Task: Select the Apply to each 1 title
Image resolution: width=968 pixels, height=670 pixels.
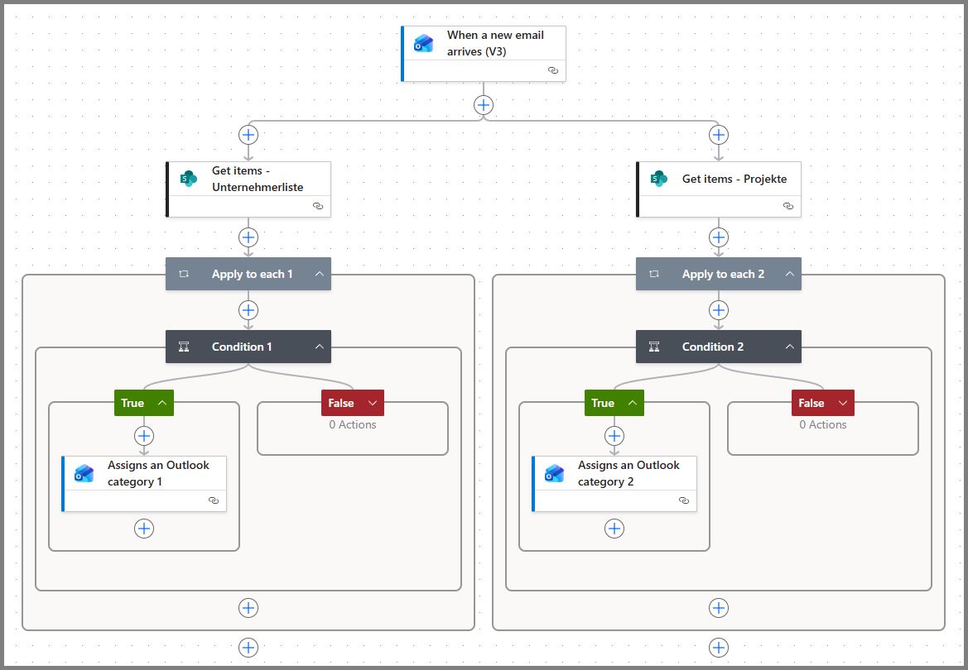Action: pyautogui.click(x=253, y=274)
